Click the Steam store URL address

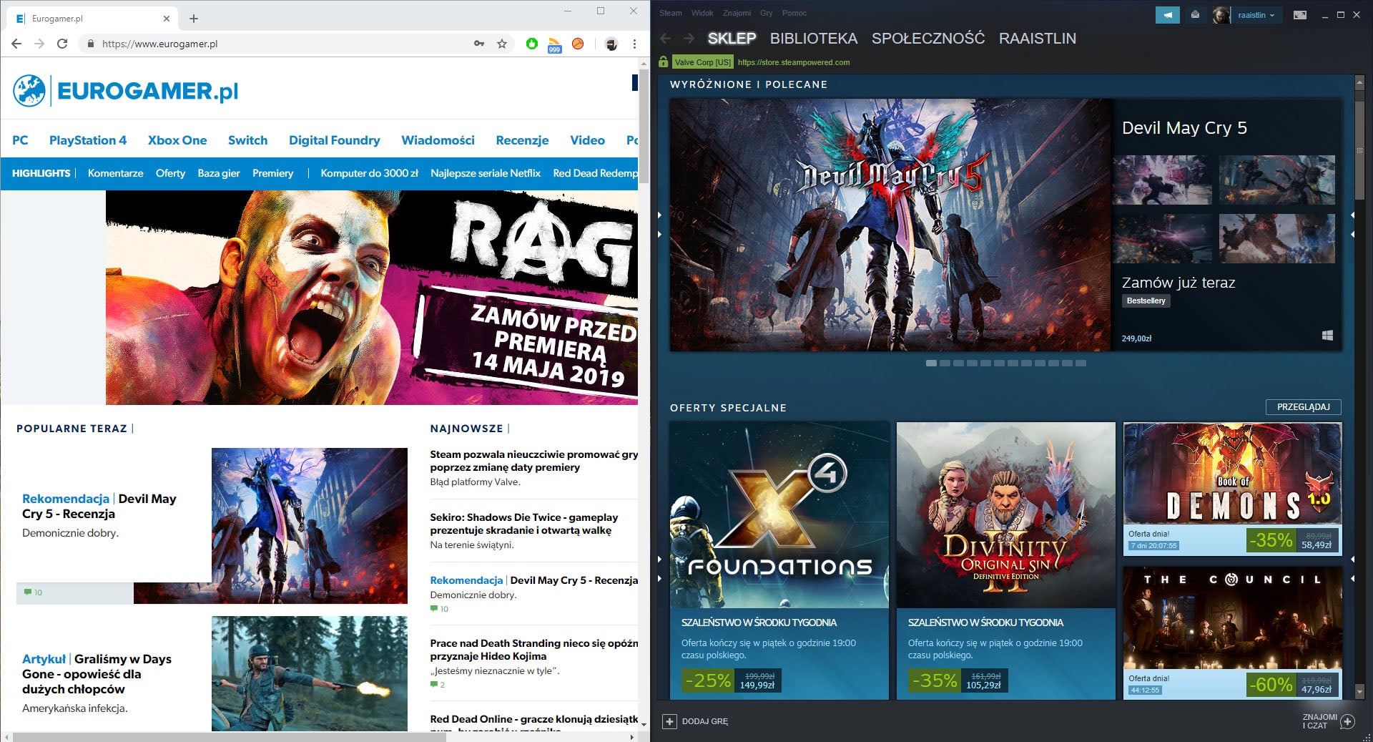(794, 62)
